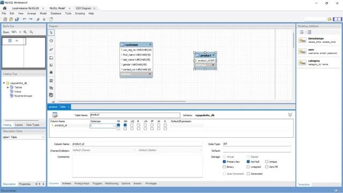Screen dimensions: 343x193
Task: Open the Arrange menu
Action: 32,13
